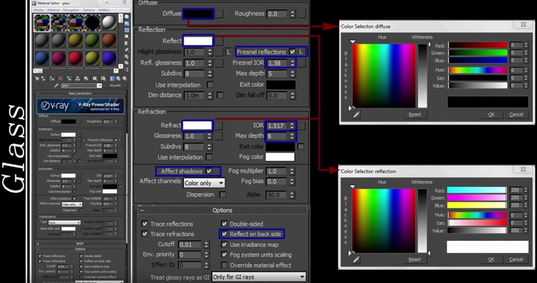Click the Get Material icon in toolbar
The image size is (537, 283).
(x=37, y=78)
